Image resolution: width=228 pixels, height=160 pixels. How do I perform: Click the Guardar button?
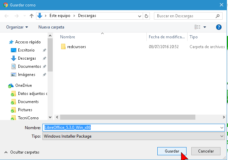[x=172, y=151]
